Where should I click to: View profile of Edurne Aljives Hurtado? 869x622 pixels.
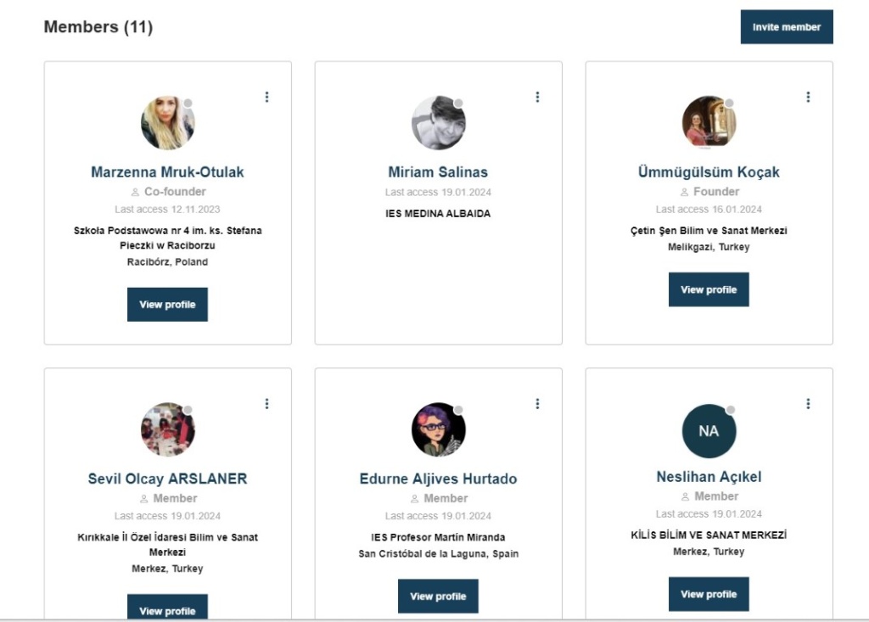click(x=438, y=596)
